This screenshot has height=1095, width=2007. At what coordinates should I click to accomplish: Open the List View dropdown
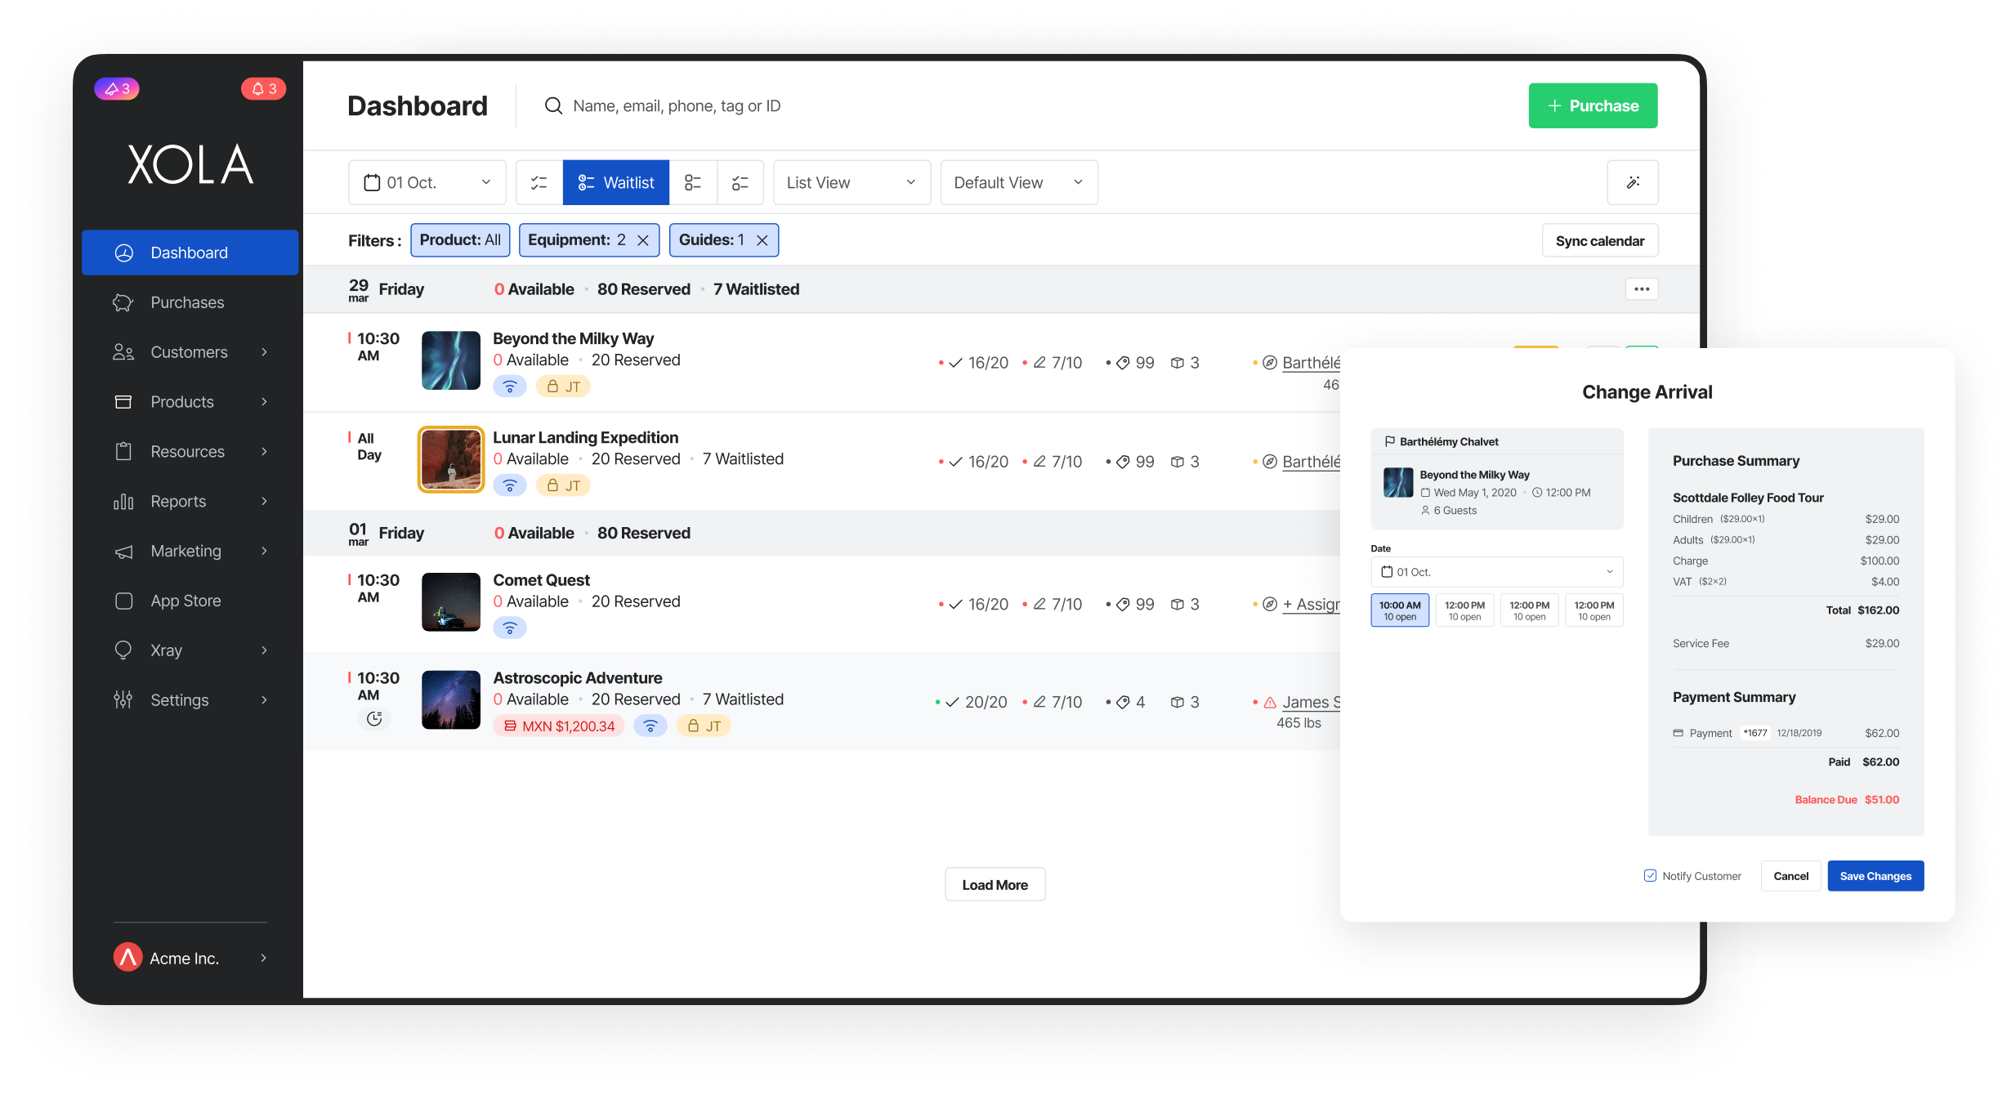(x=851, y=182)
